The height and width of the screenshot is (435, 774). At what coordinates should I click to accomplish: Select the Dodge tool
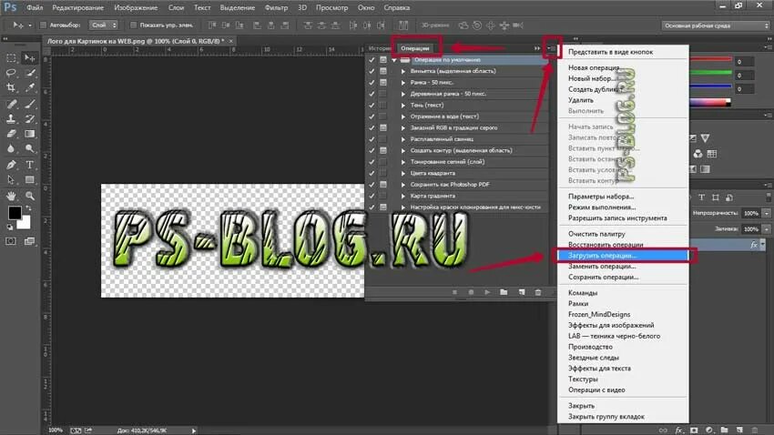click(x=30, y=148)
